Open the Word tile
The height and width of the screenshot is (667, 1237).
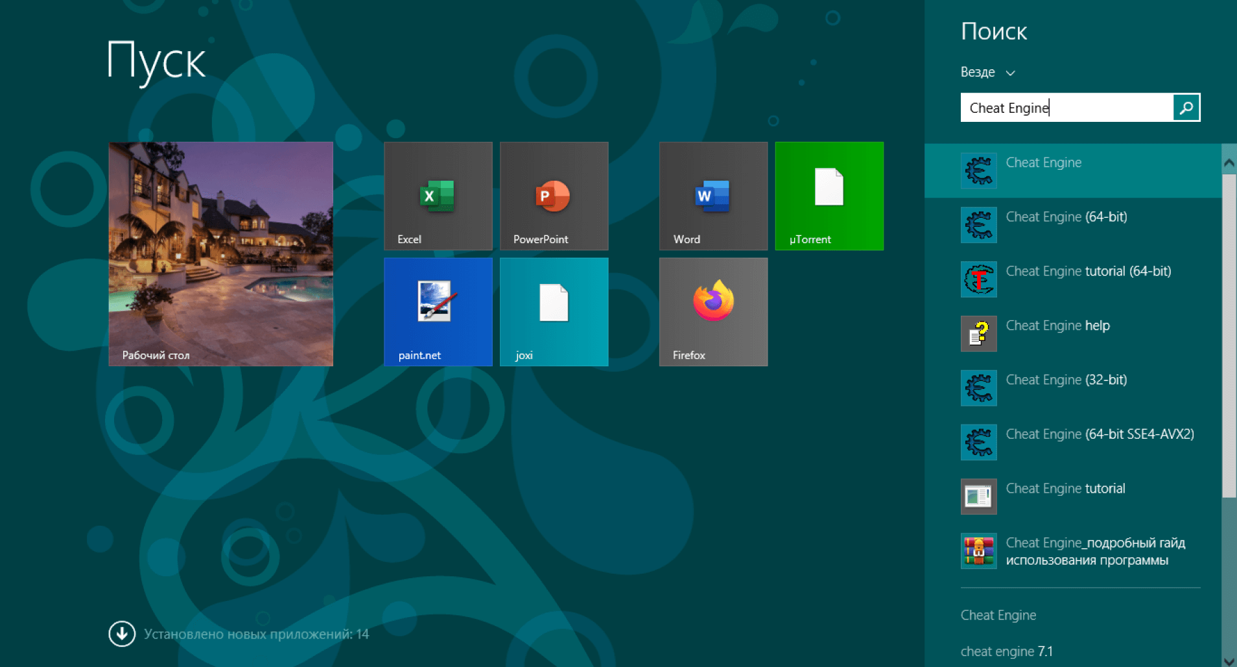pyautogui.click(x=713, y=196)
